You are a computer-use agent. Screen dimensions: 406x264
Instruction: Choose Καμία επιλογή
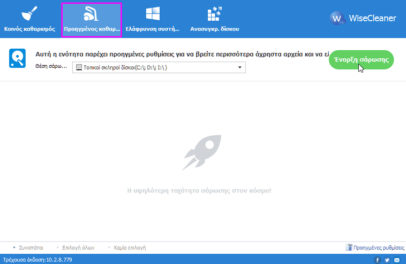(130, 248)
